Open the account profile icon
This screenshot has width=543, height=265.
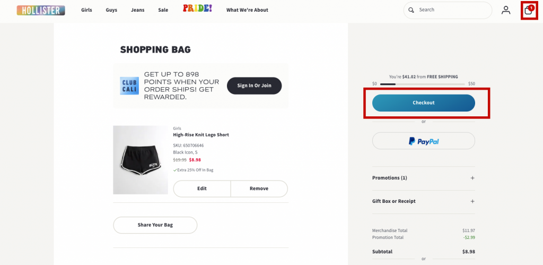click(506, 10)
